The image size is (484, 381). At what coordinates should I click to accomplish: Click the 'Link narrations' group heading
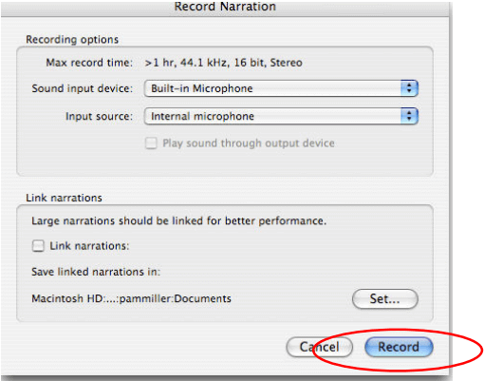(x=64, y=198)
